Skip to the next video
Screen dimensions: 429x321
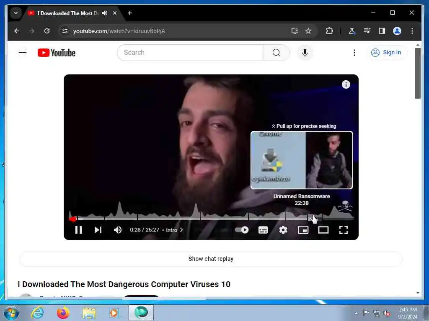(x=98, y=230)
